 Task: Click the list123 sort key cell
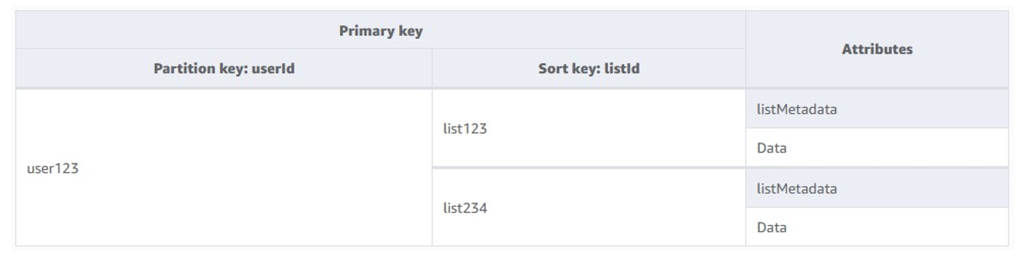tap(589, 128)
